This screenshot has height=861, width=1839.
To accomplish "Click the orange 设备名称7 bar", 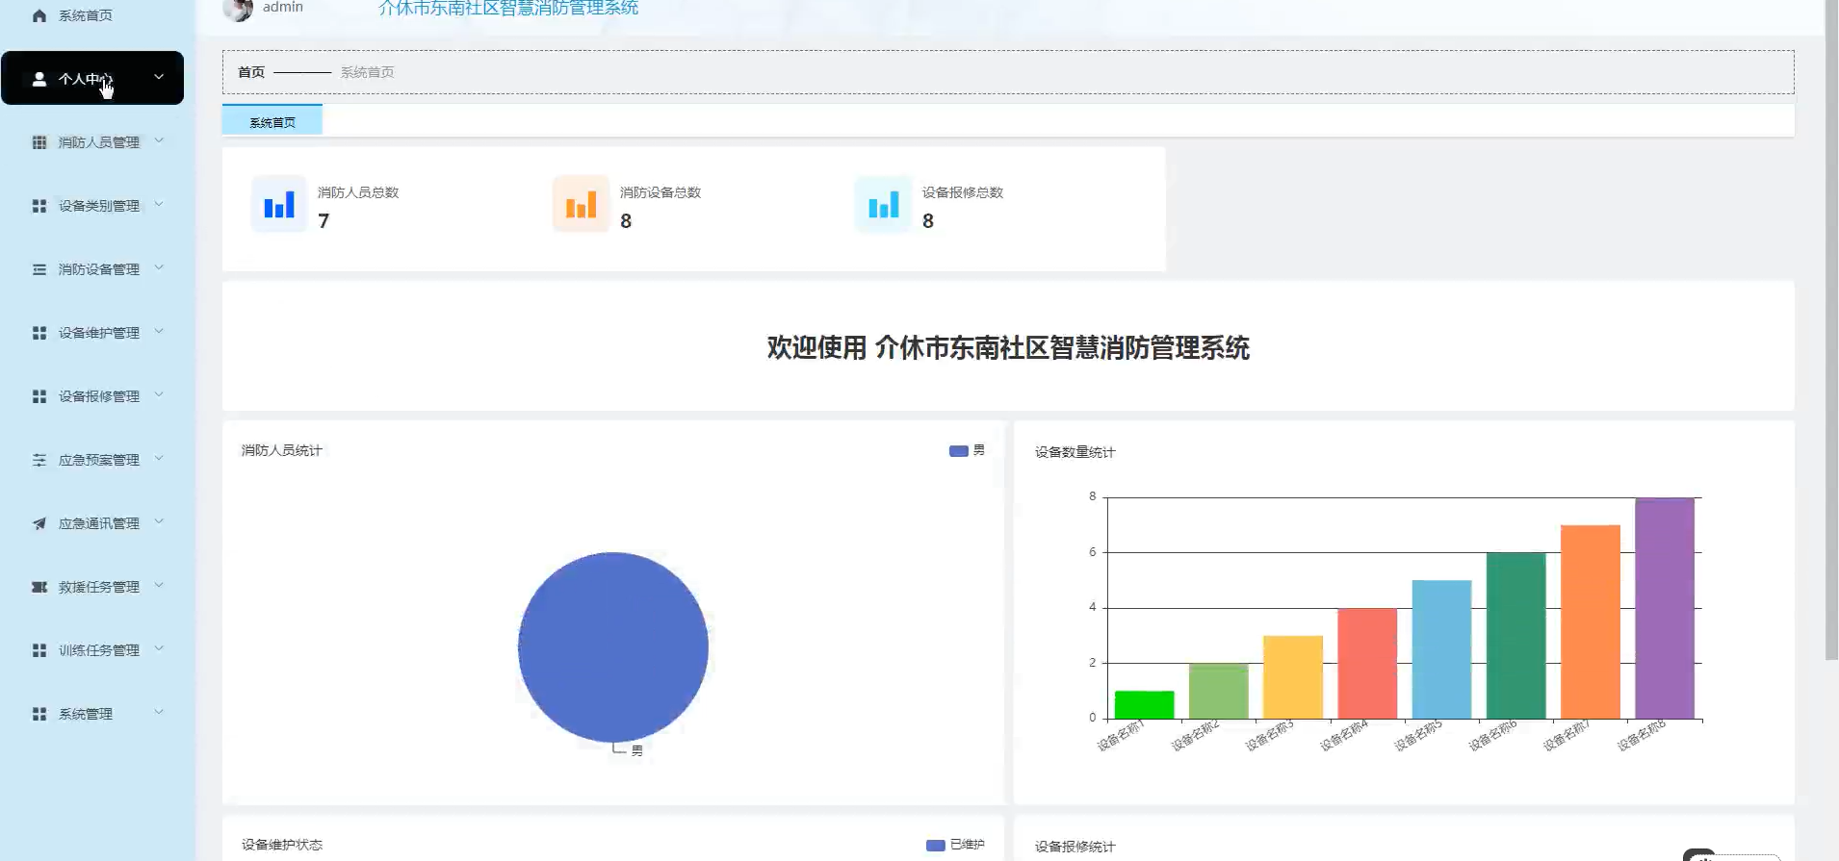I will pyautogui.click(x=1591, y=621).
